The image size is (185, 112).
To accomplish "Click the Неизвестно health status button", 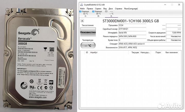I will [88, 32].
